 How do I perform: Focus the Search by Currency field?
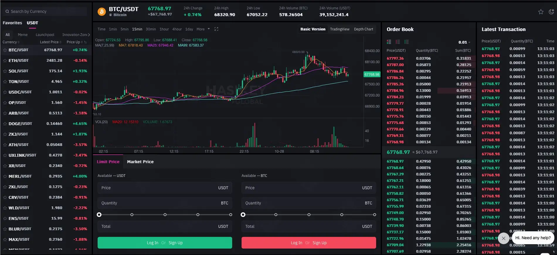[47, 11]
